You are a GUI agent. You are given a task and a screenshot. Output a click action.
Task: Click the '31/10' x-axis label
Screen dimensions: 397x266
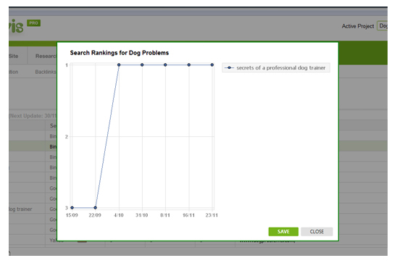pyautogui.click(x=142, y=215)
